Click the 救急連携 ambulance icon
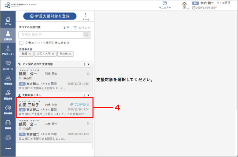238x157 pixels. pyautogui.click(x=8, y=110)
